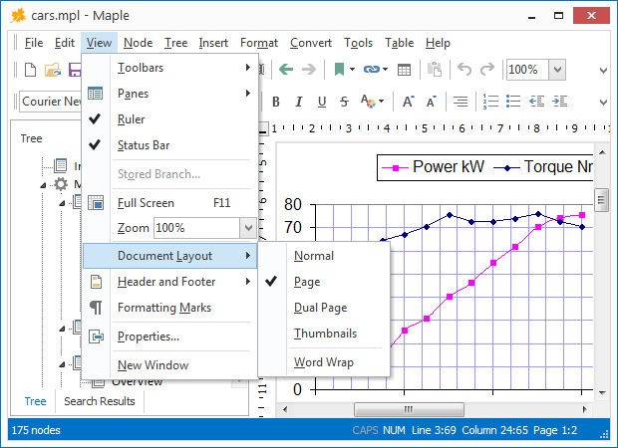618x448 pixels.
Task: Select Normal document layout
Action: click(x=324, y=256)
